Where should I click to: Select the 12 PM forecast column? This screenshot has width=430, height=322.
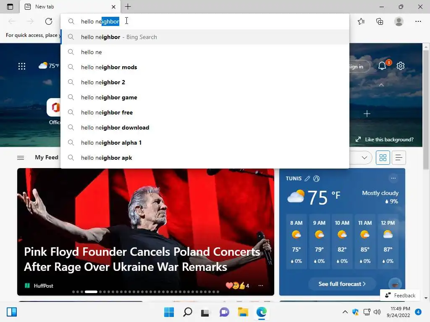(x=388, y=242)
